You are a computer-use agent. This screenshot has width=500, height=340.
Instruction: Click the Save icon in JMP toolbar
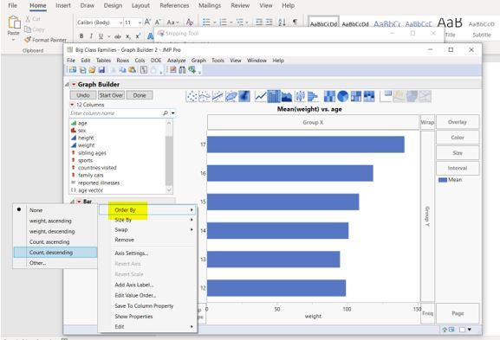(101, 70)
